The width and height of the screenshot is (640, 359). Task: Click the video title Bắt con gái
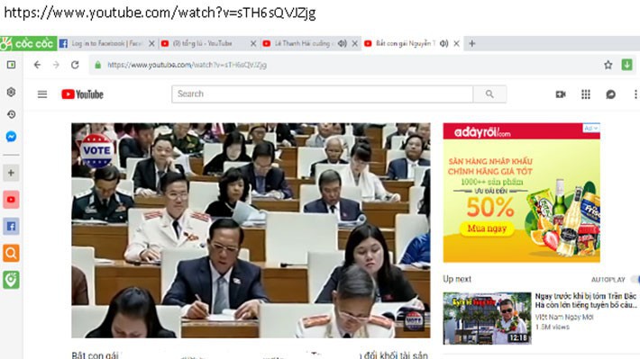click(x=95, y=355)
